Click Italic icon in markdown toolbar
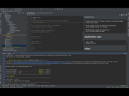129x96 pixels. click(x=32, y=15)
